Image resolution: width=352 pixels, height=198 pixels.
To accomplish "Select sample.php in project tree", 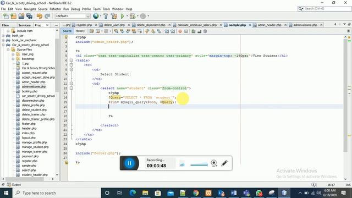I will click(x=29, y=166).
